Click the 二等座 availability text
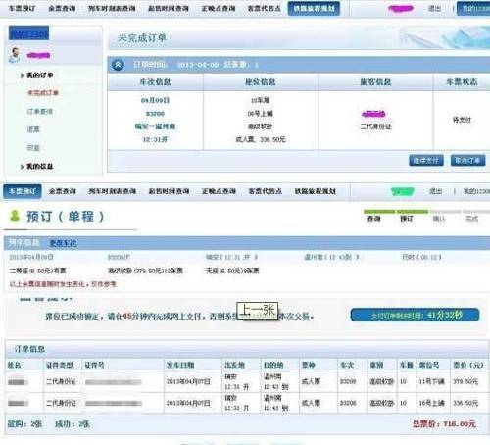The width and height of the screenshot is (490, 445). click(x=37, y=271)
